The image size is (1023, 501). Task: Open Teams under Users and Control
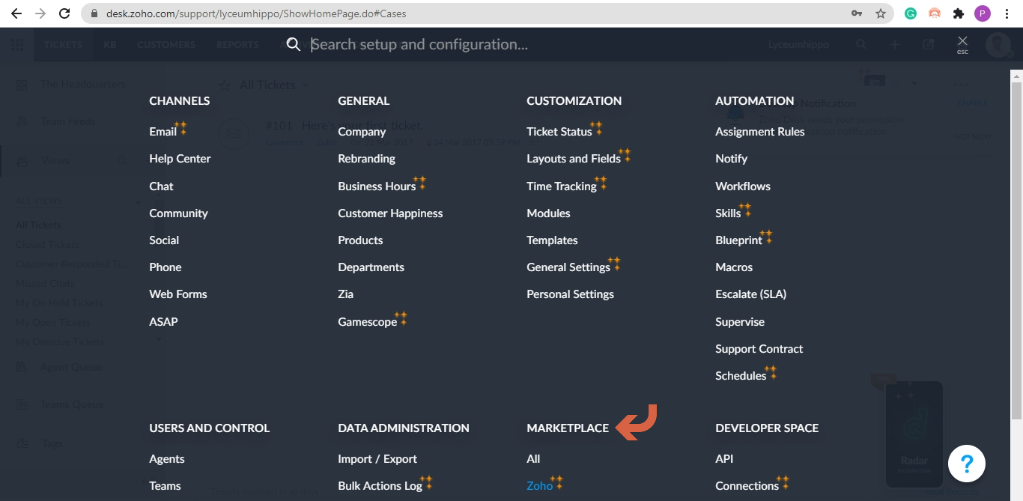pyautogui.click(x=165, y=485)
